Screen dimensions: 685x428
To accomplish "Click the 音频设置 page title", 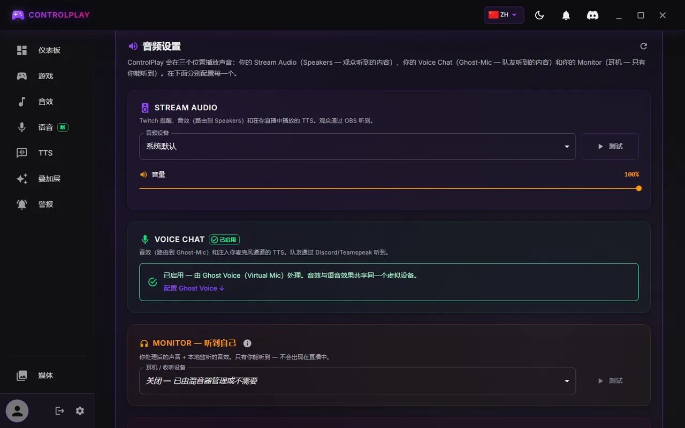I will (x=162, y=47).
